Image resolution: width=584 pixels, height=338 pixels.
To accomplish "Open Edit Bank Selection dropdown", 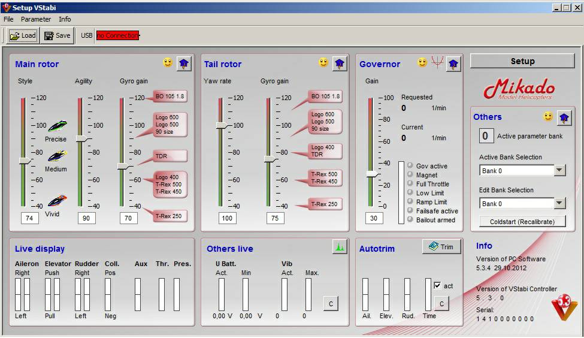I will tap(559, 203).
